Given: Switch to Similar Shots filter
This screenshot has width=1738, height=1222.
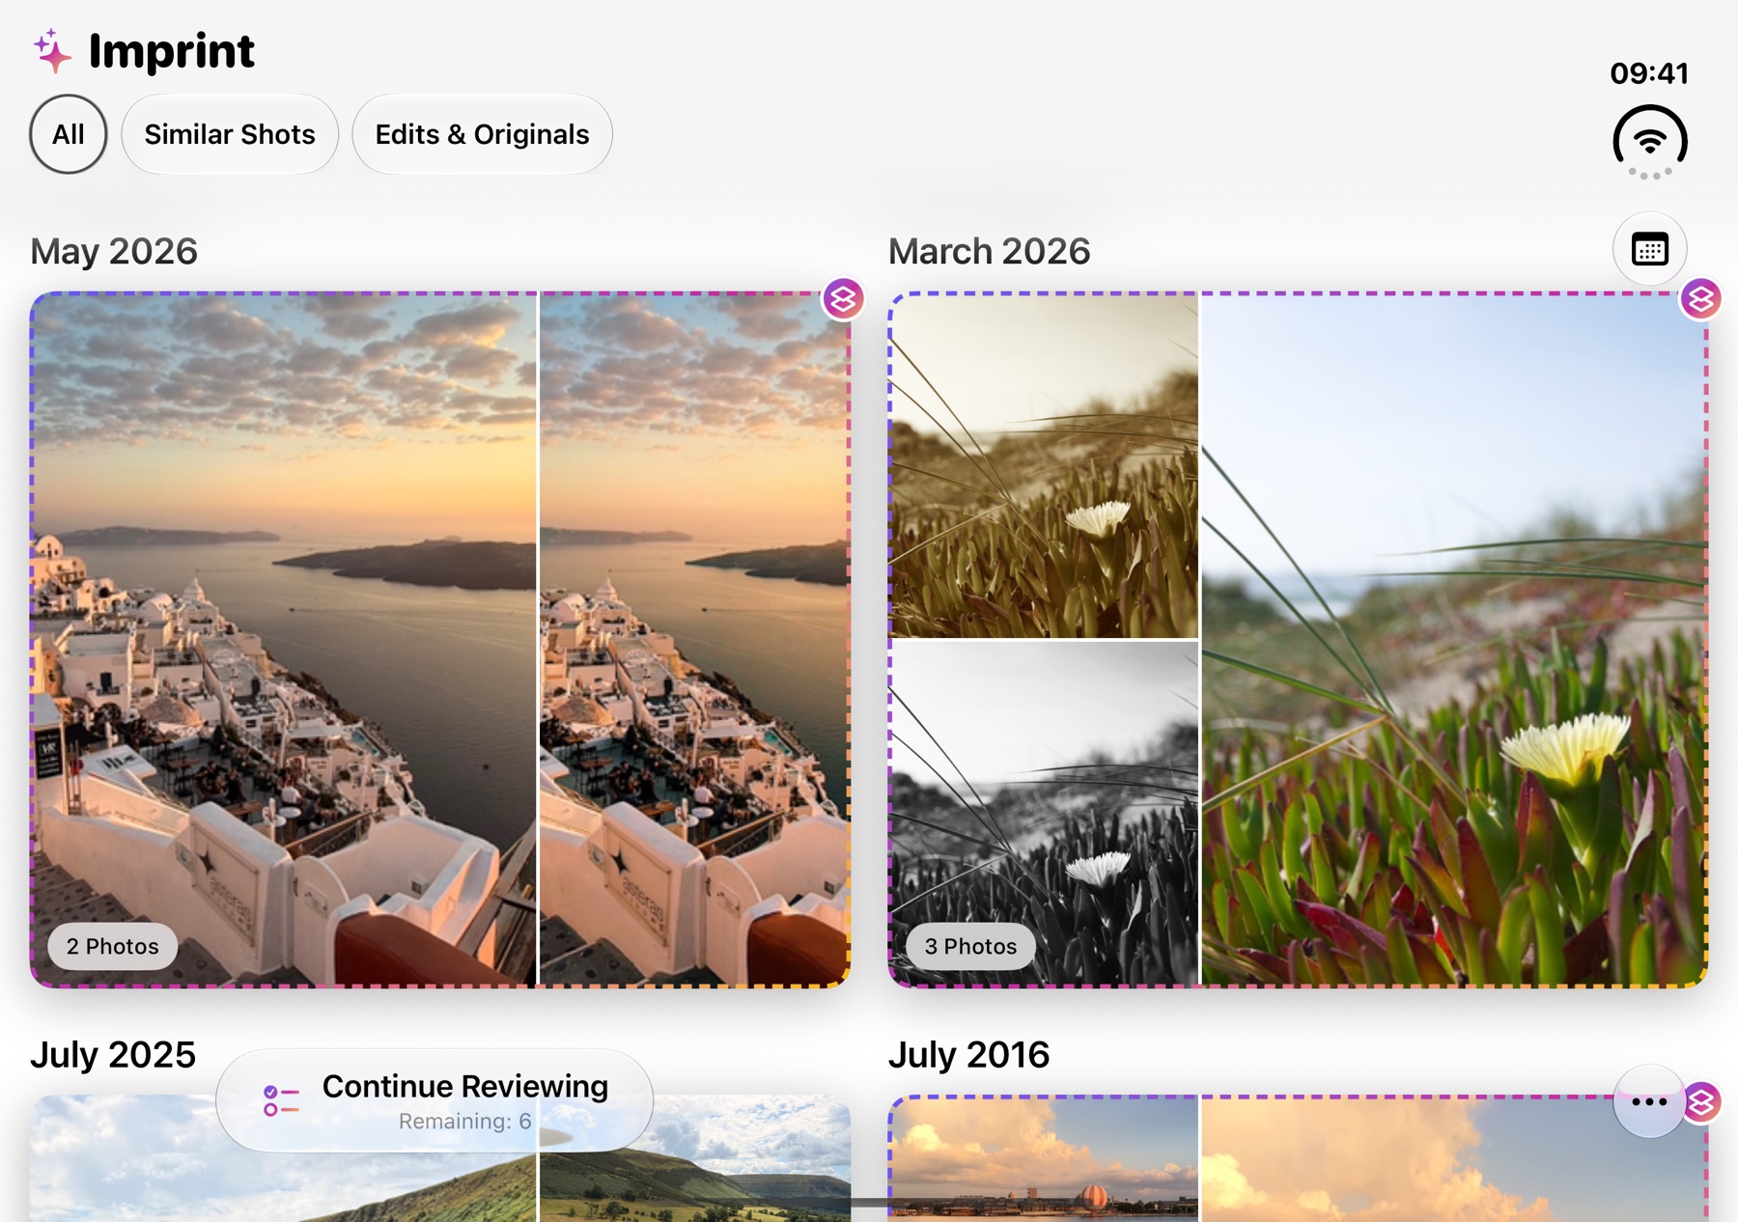Looking at the screenshot, I should pos(230,134).
